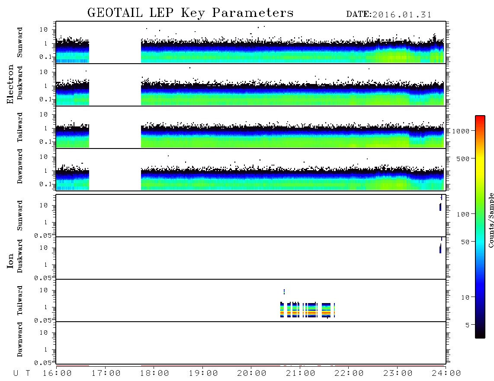494x381 pixels.
Task: Click the 21:00 time axis label
Action: [301, 373]
